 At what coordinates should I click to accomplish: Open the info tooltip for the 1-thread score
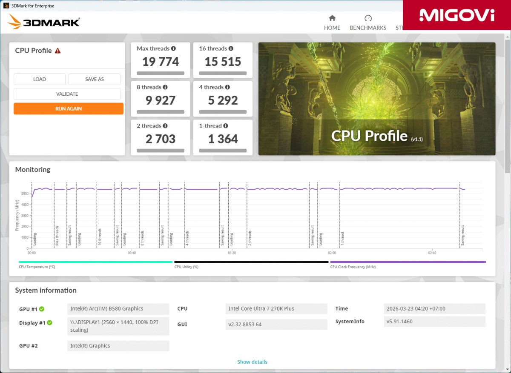tap(225, 125)
